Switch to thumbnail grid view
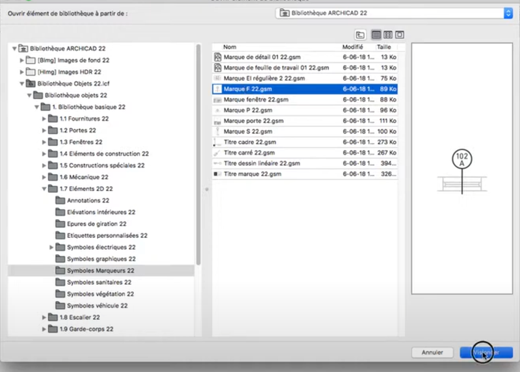 point(387,35)
